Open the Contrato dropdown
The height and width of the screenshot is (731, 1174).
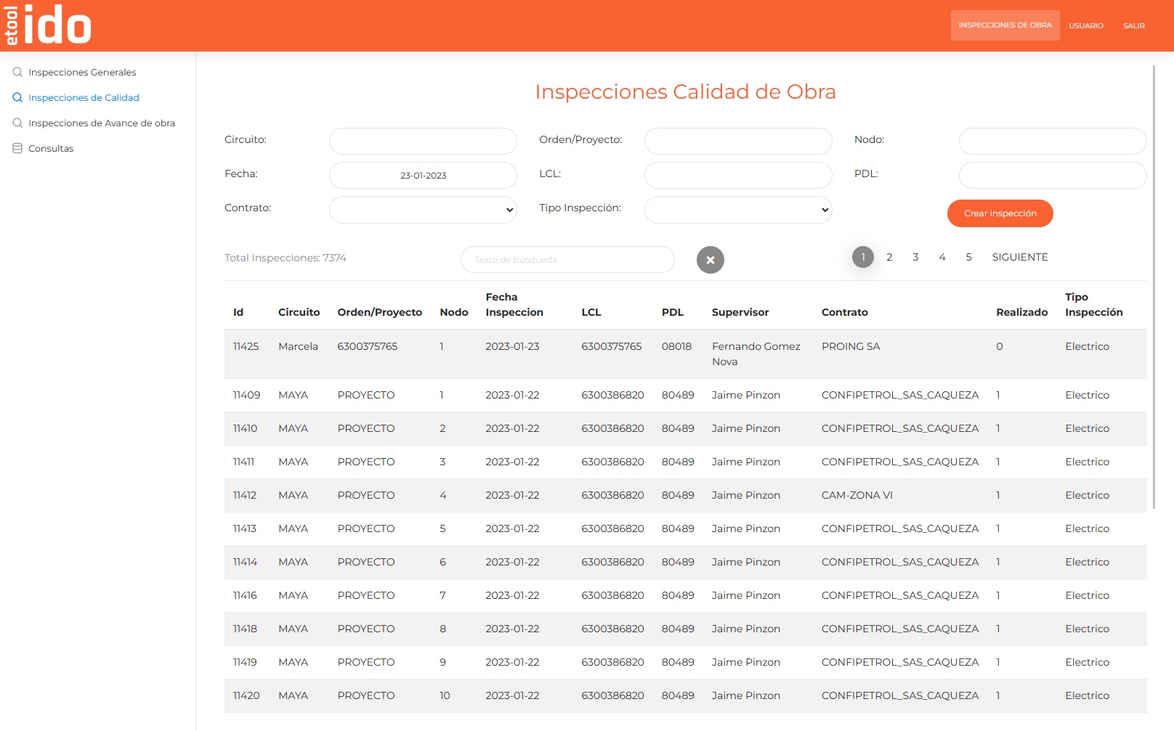[423, 210]
